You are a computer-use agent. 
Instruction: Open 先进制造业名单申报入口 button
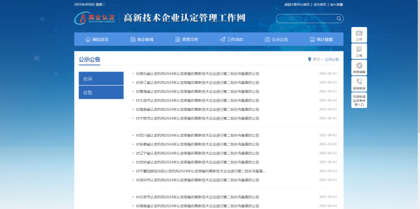tap(359, 100)
